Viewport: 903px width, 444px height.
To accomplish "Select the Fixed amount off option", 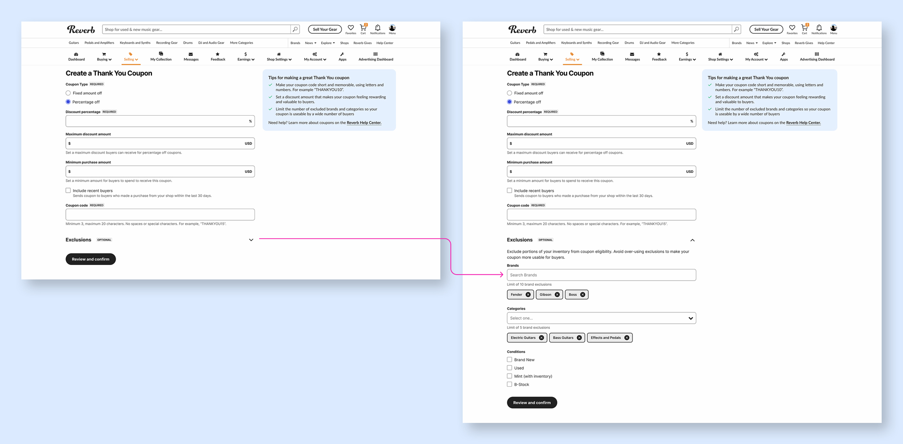I will (x=68, y=93).
